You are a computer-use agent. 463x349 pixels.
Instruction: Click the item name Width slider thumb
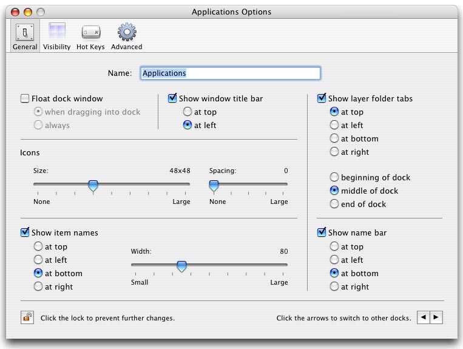pos(181,267)
